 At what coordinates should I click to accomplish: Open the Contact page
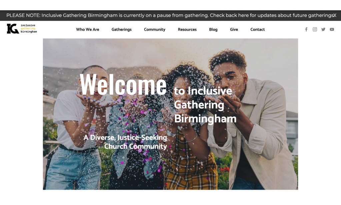(257, 29)
